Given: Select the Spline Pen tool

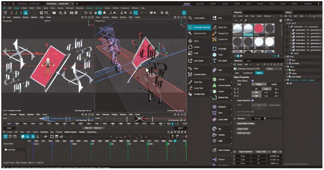Looking at the screenshot, I should 223,27.
